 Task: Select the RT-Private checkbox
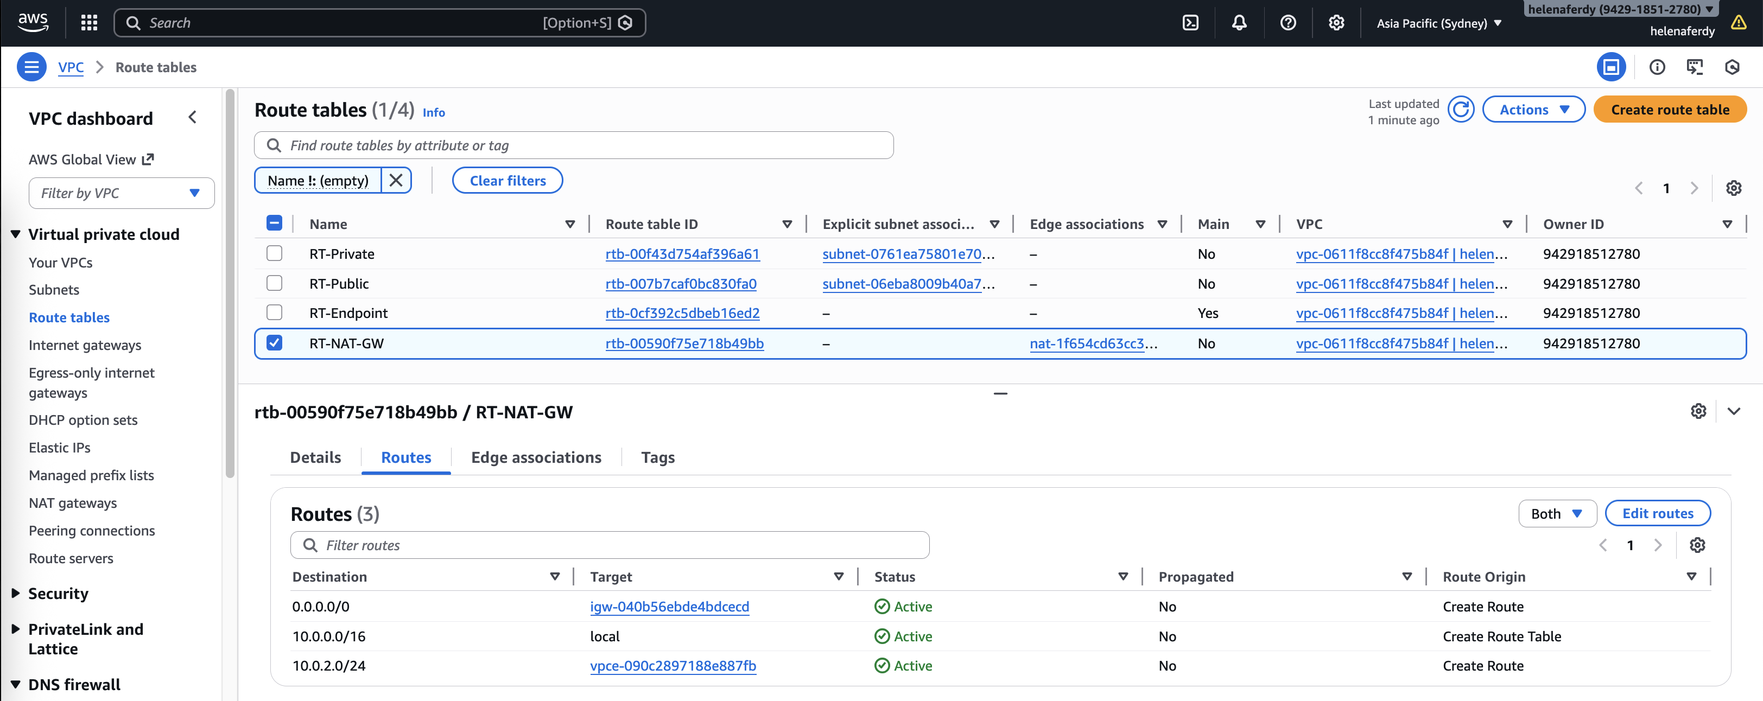tap(275, 254)
